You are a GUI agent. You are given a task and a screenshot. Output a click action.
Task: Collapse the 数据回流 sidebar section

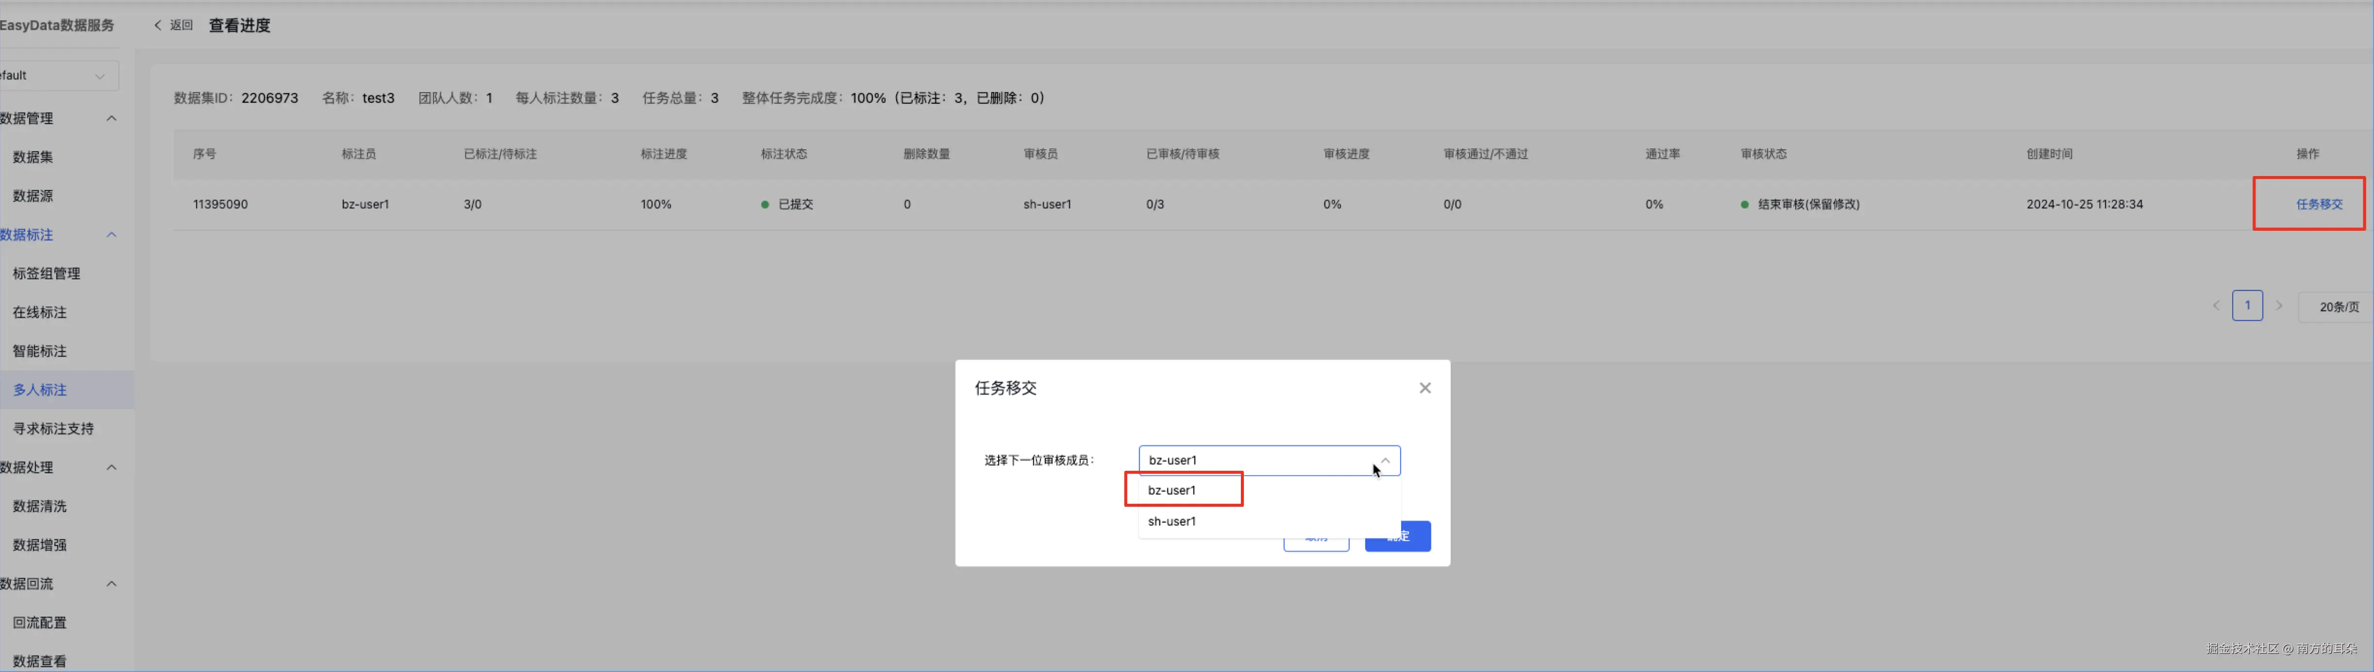(112, 584)
